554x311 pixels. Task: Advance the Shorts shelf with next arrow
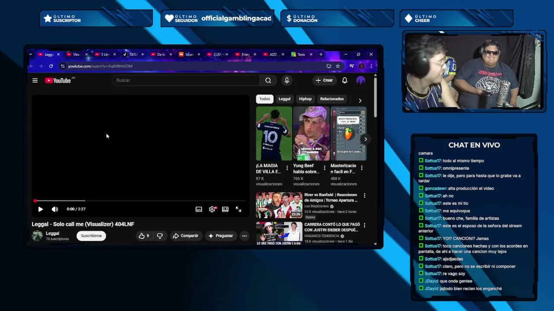(365, 139)
